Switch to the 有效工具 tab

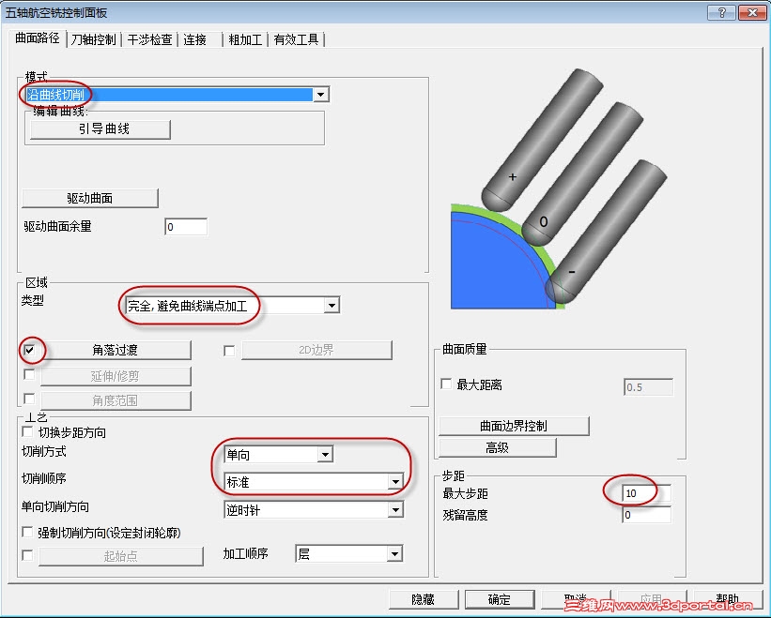click(x=296, y=39)
